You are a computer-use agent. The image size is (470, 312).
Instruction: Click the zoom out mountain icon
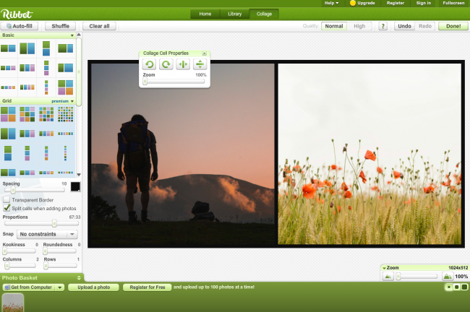[388, 277]
